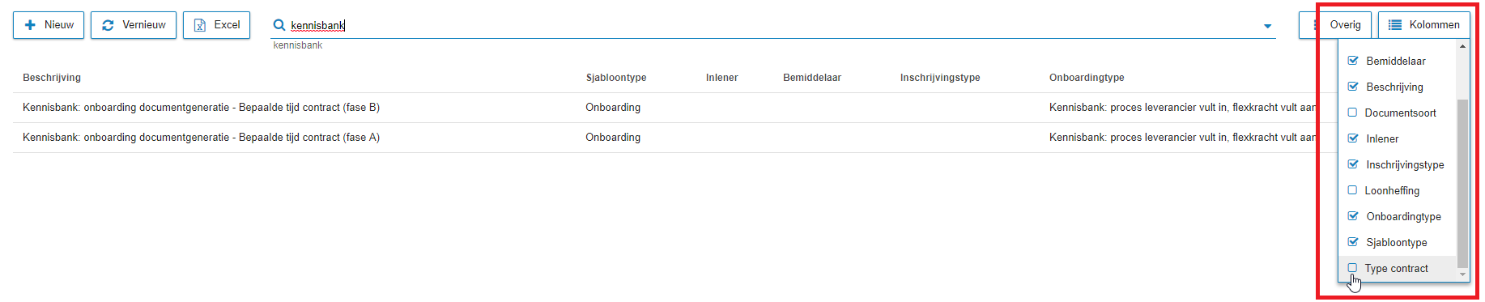Uncheck the Bemiddelaar column checkbox

point(1352,61)
